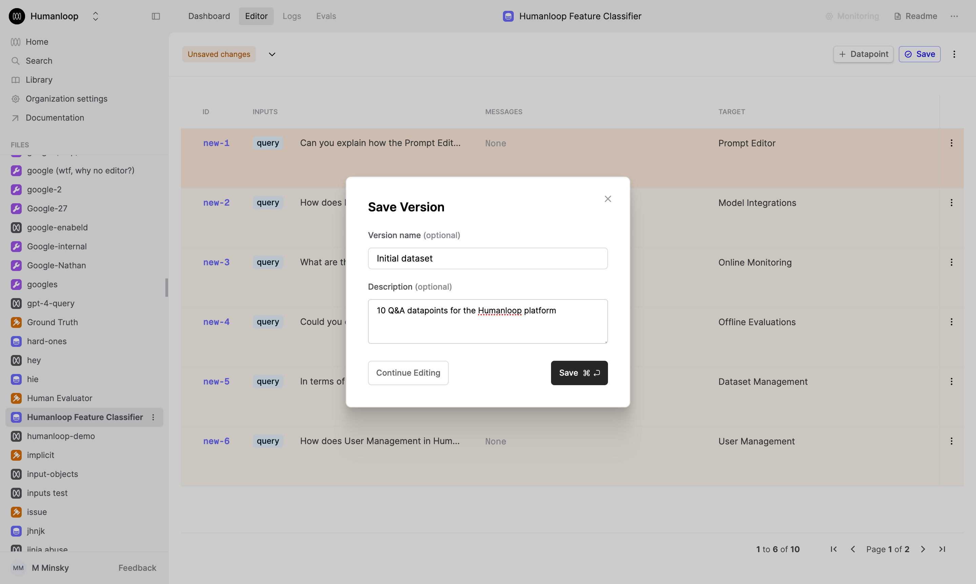Click the hard-ones dataset icon

(16, 341)
